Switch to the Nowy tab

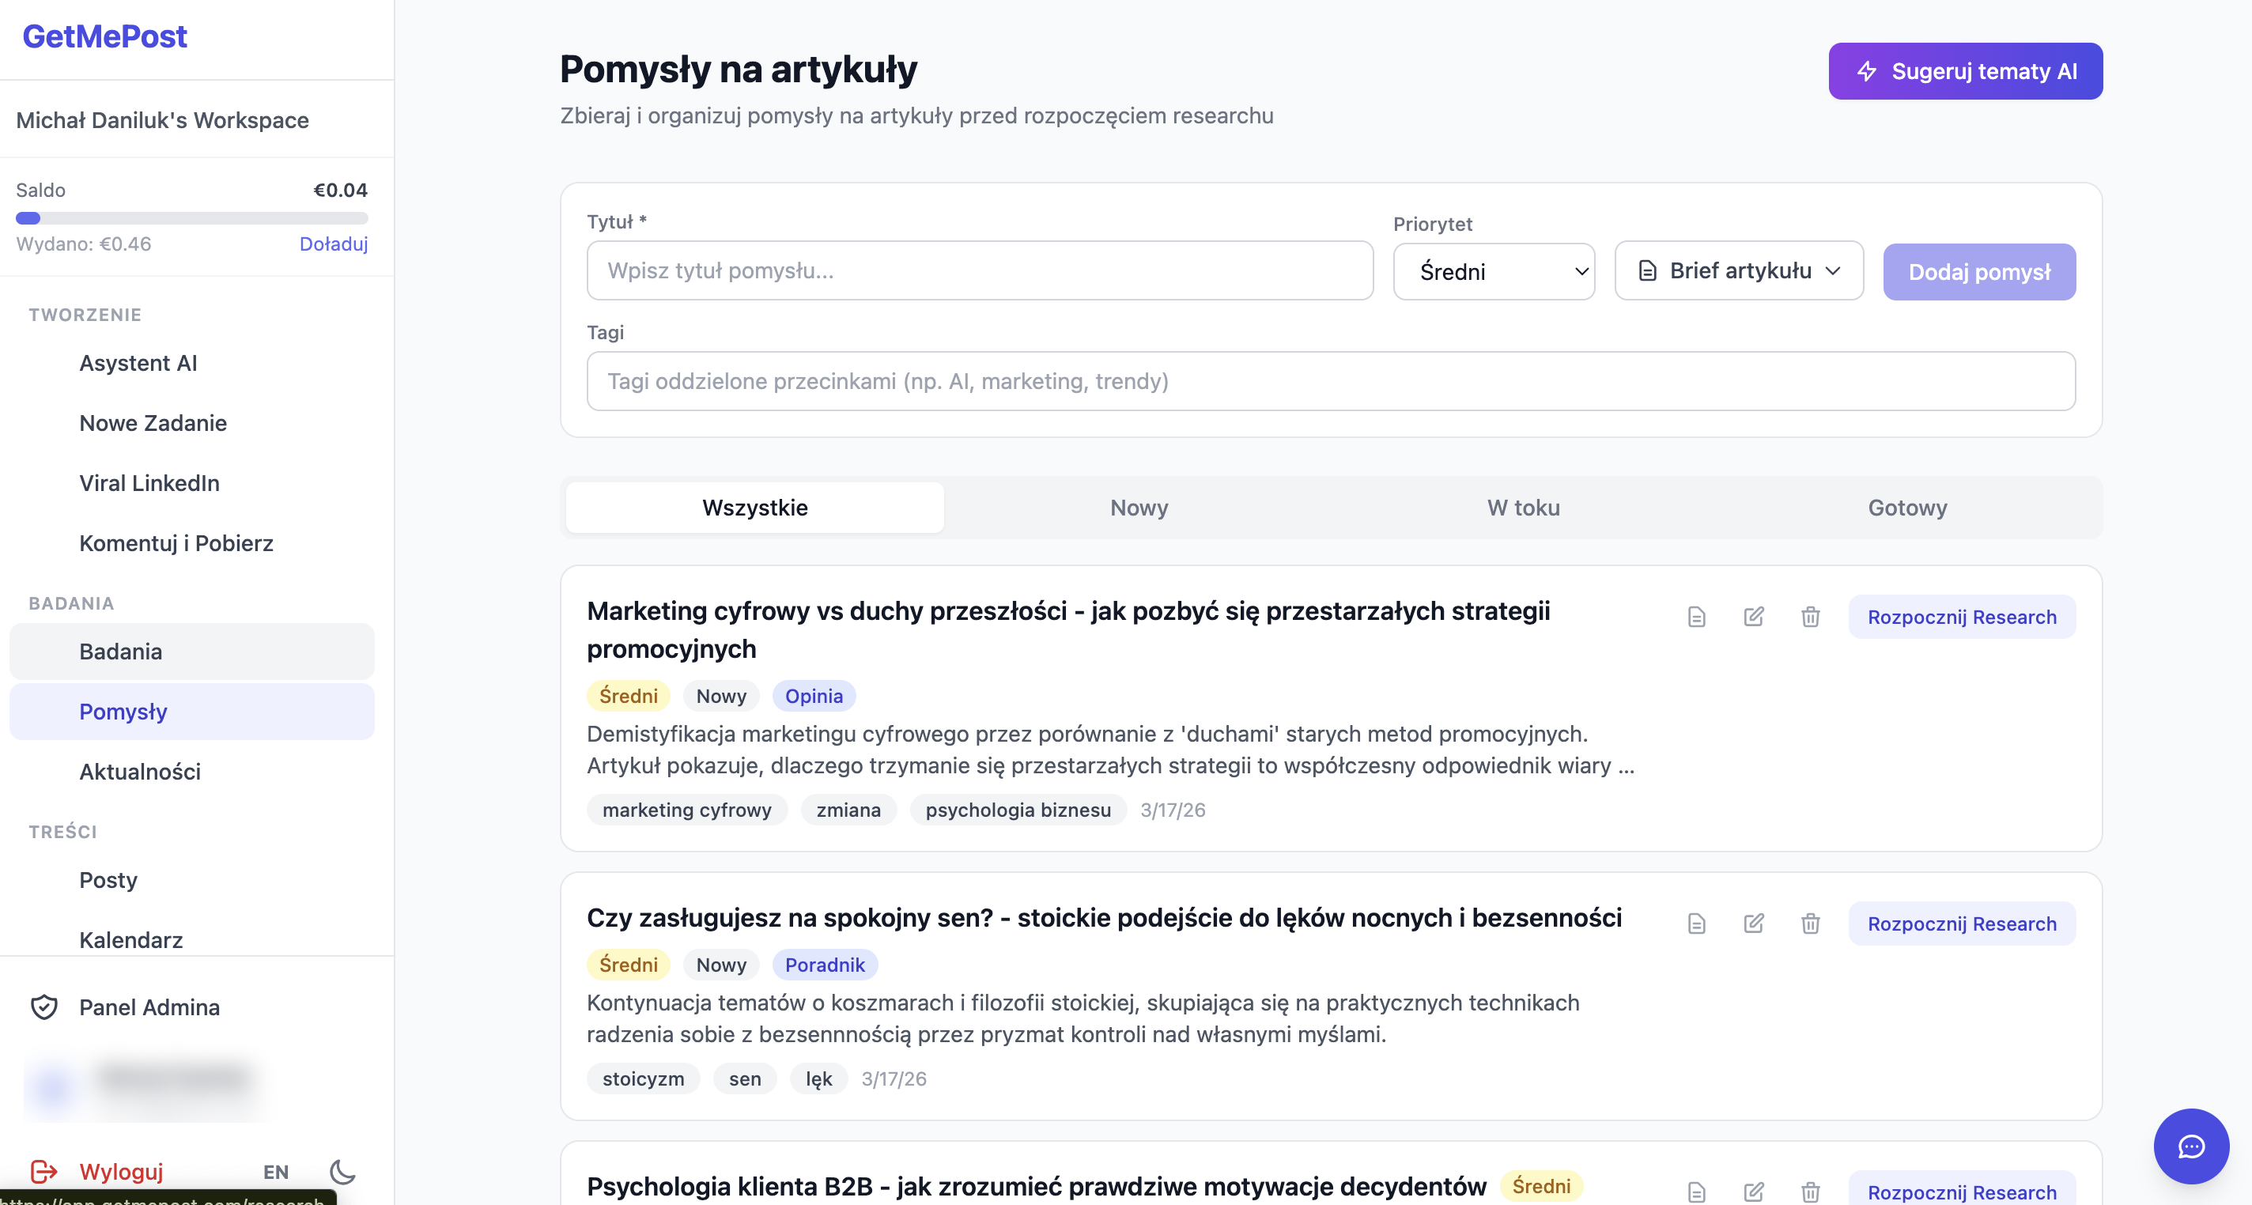click(1138, 507)
